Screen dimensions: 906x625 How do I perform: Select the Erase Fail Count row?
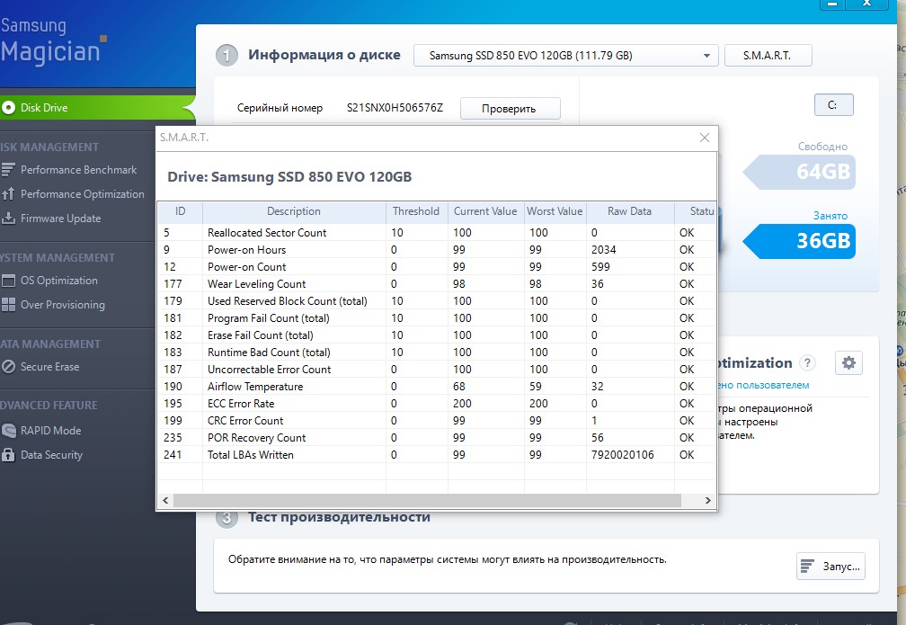(x=437, y=335)
